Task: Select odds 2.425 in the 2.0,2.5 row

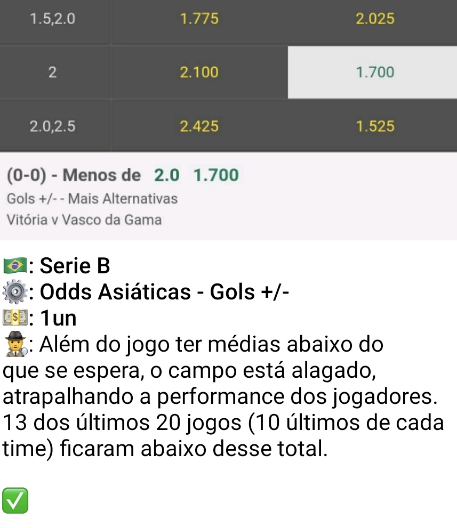Action: (199, 126)
